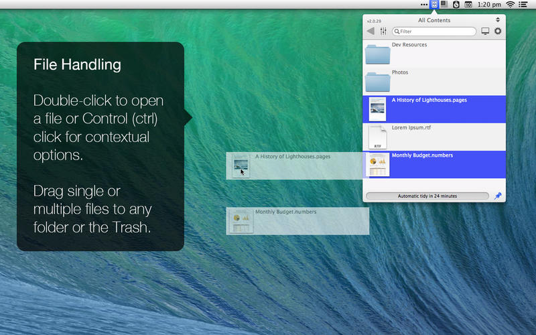Toggle the blue pin icon
Image resolution: width=536 pixels, height=335 pixels.
click(498, 196)
